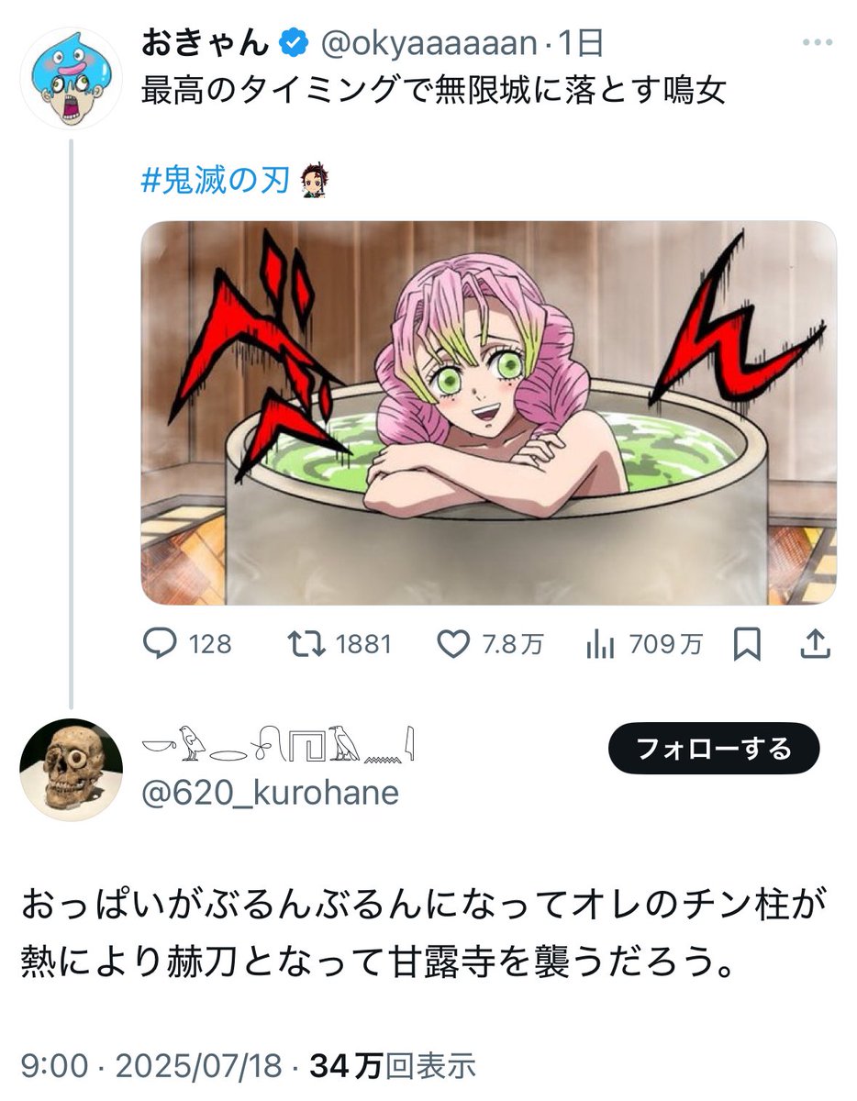Open the @620_kurohane handle link
857x1101 pixels.
[270, 791]
